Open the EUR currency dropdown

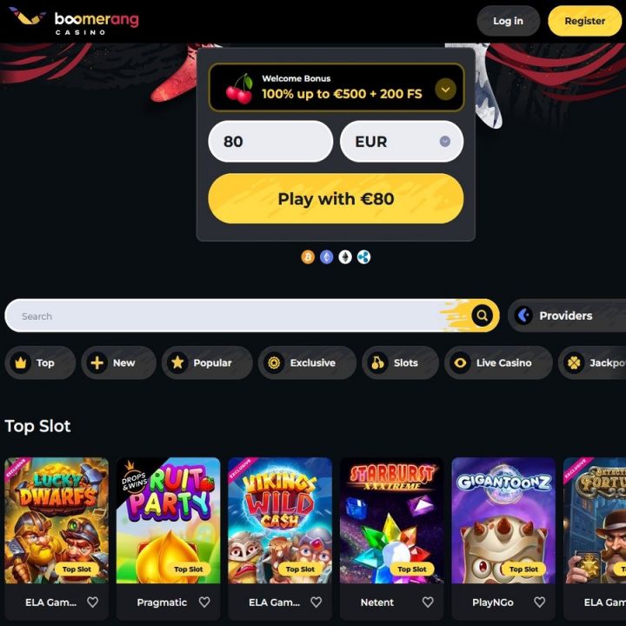tap(402, 142)
